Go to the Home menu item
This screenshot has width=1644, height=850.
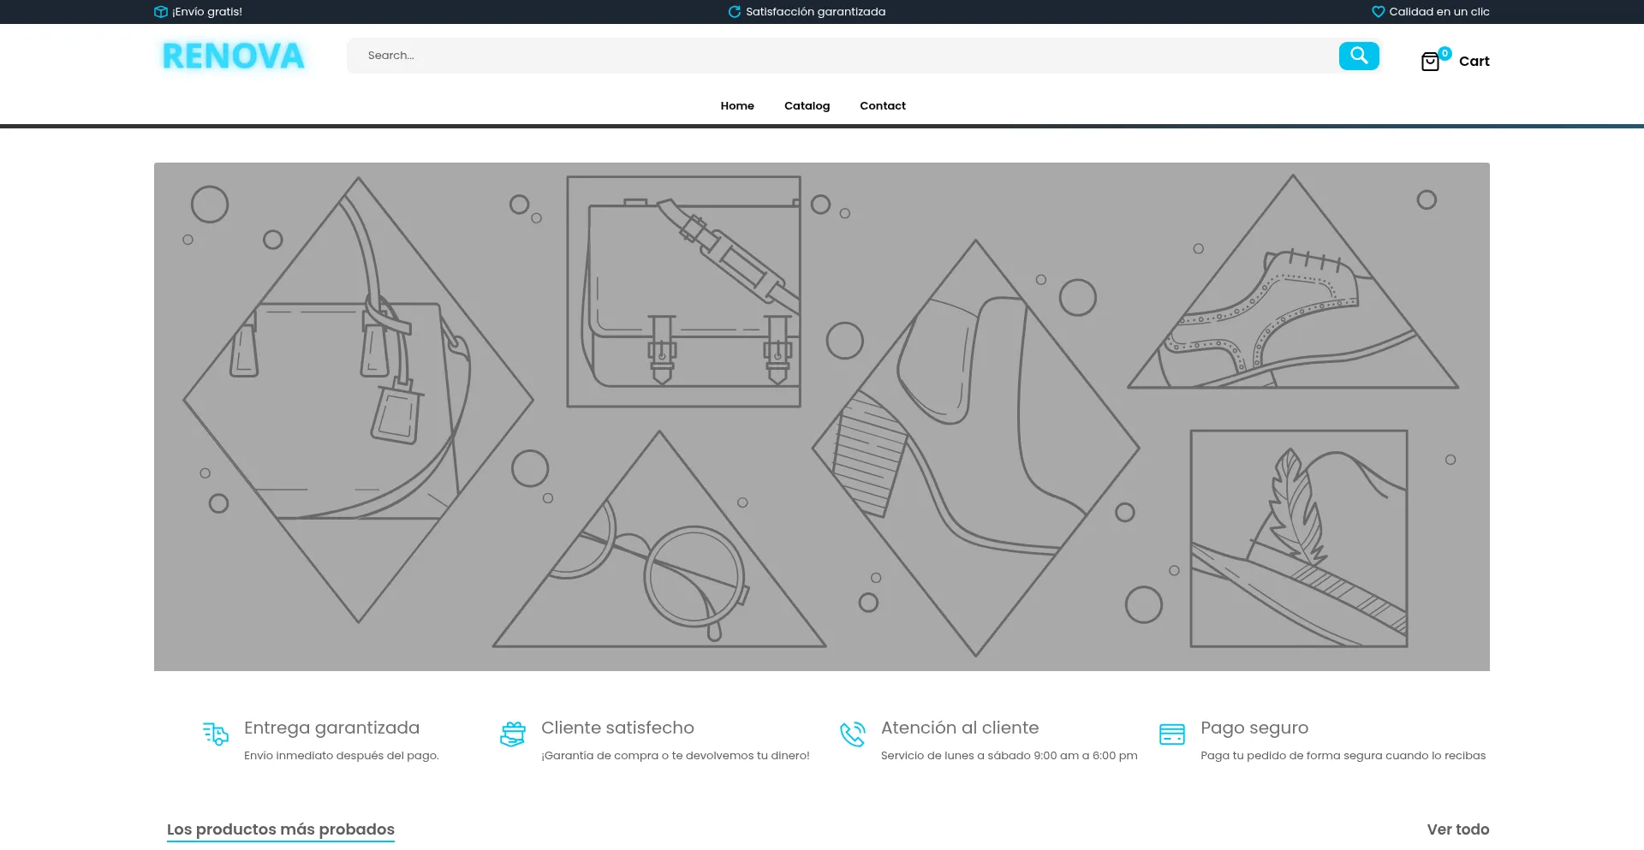pyautogui.click(x=737, y=106)
